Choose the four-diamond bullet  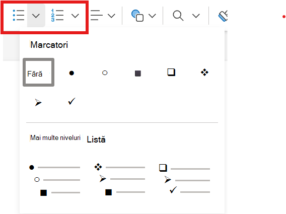click(204, 72)
